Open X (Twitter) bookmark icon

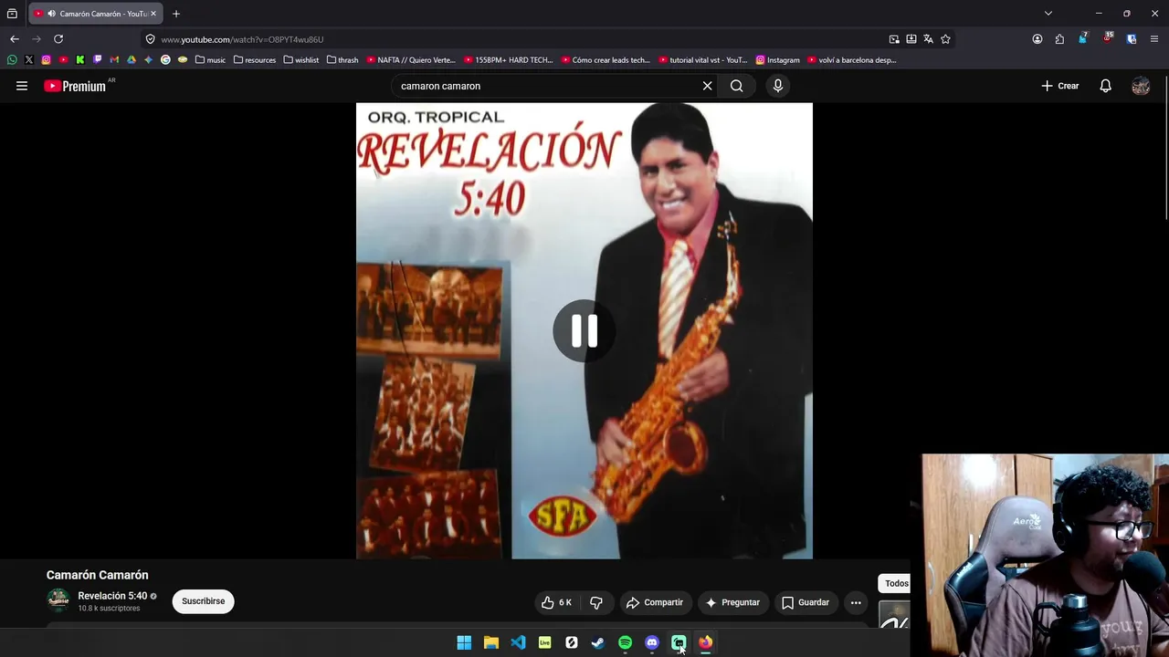(x=29, y=60)
